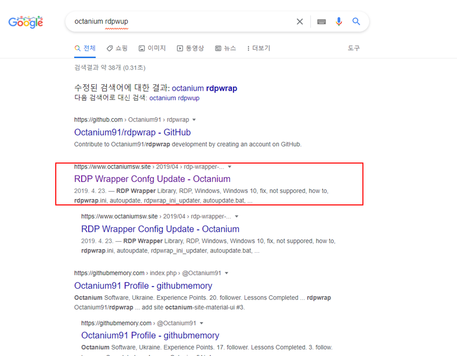Open indented Octanium91 Profile - githubmemory result
Screen dimensions: 457x356
click(150, 336)
